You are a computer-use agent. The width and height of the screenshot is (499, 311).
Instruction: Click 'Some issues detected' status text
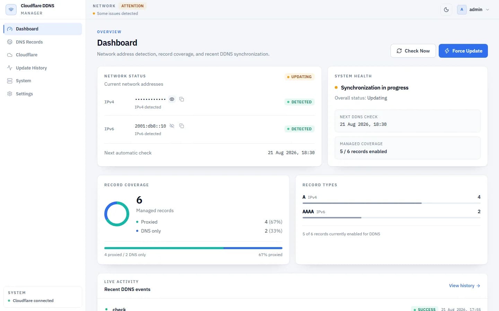pyautogui.click(x=117, y=13)
